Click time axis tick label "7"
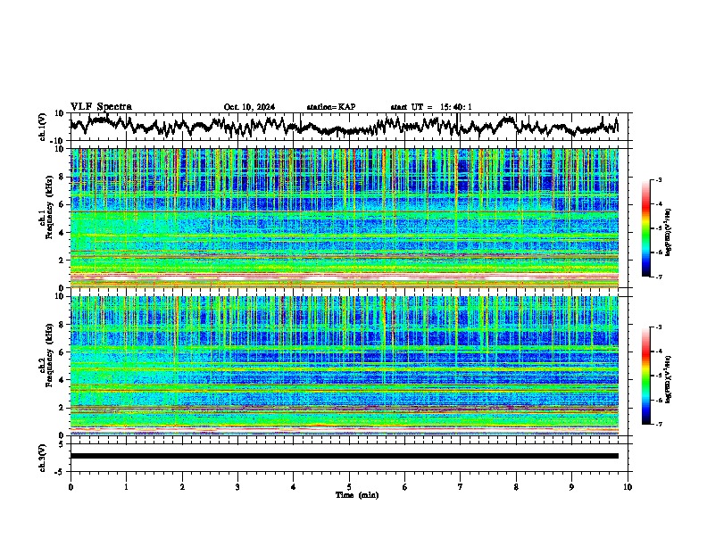Image resolution: width=707 pixels, height=546 pixels. [461, 487]
